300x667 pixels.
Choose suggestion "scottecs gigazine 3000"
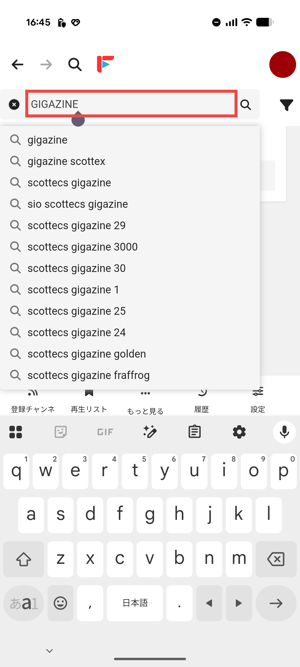(82, 247)
